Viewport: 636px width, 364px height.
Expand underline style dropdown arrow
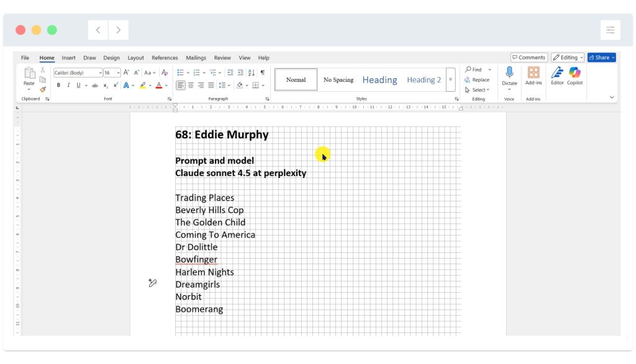point(86,86)
